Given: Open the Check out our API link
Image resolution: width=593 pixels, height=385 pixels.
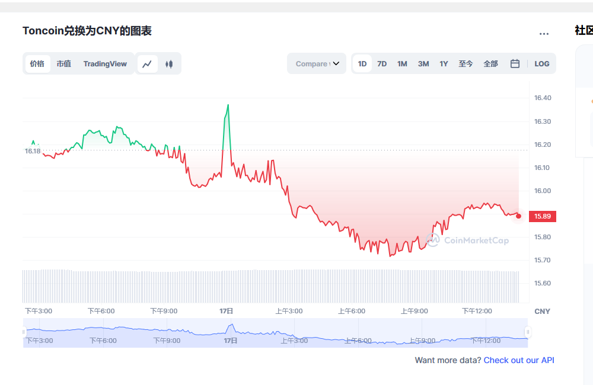Looking at the screenshot, I should (519, 360).
